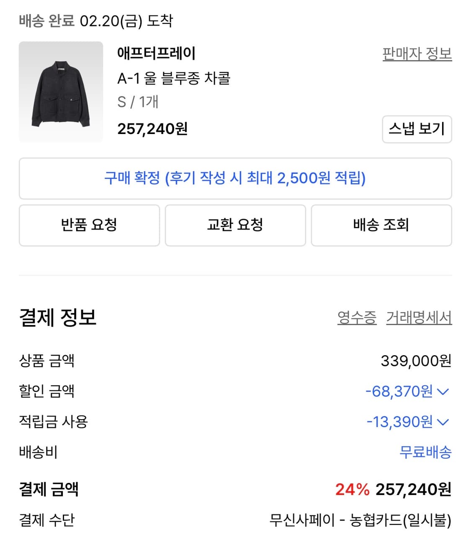Image resolution: width=471 pixels, height=547 pixels.
Task: View the 영수증 receipt link
Action: [357, 317]
